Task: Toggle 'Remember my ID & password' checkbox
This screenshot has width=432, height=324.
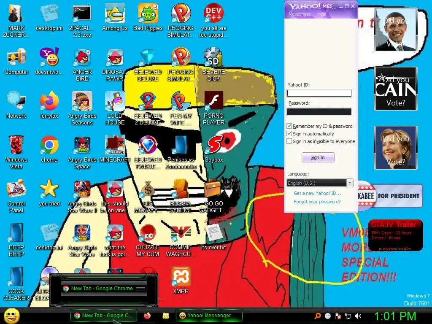Action: [x=289, y=126]
